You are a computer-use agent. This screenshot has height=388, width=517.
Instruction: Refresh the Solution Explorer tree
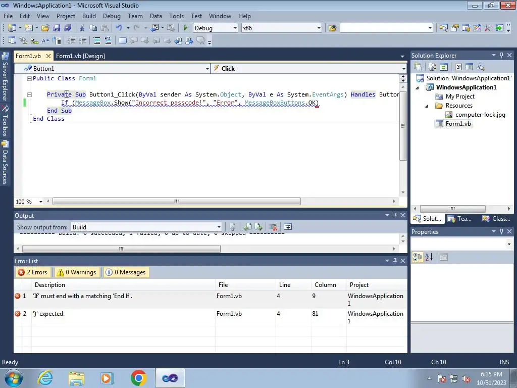point(444,67)
